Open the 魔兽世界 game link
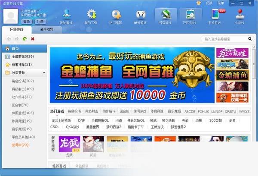 pos(92,127)
